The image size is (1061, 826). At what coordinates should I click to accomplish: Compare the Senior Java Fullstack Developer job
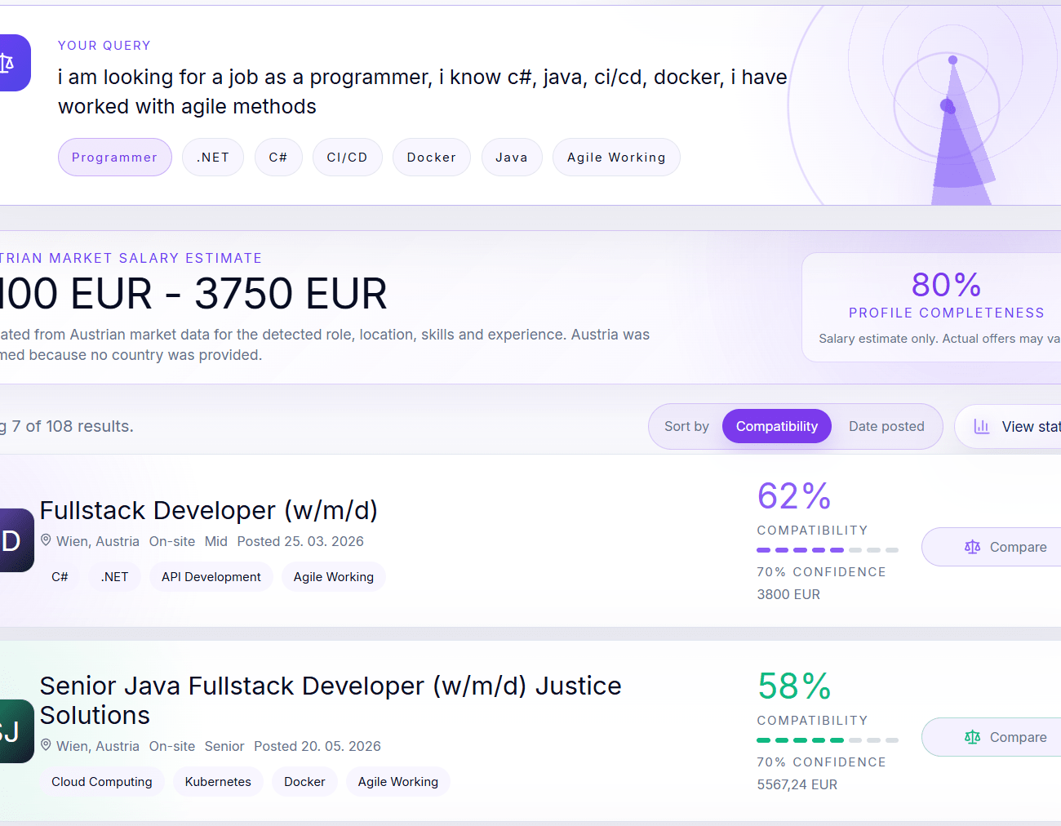click(x=992, y=737)
